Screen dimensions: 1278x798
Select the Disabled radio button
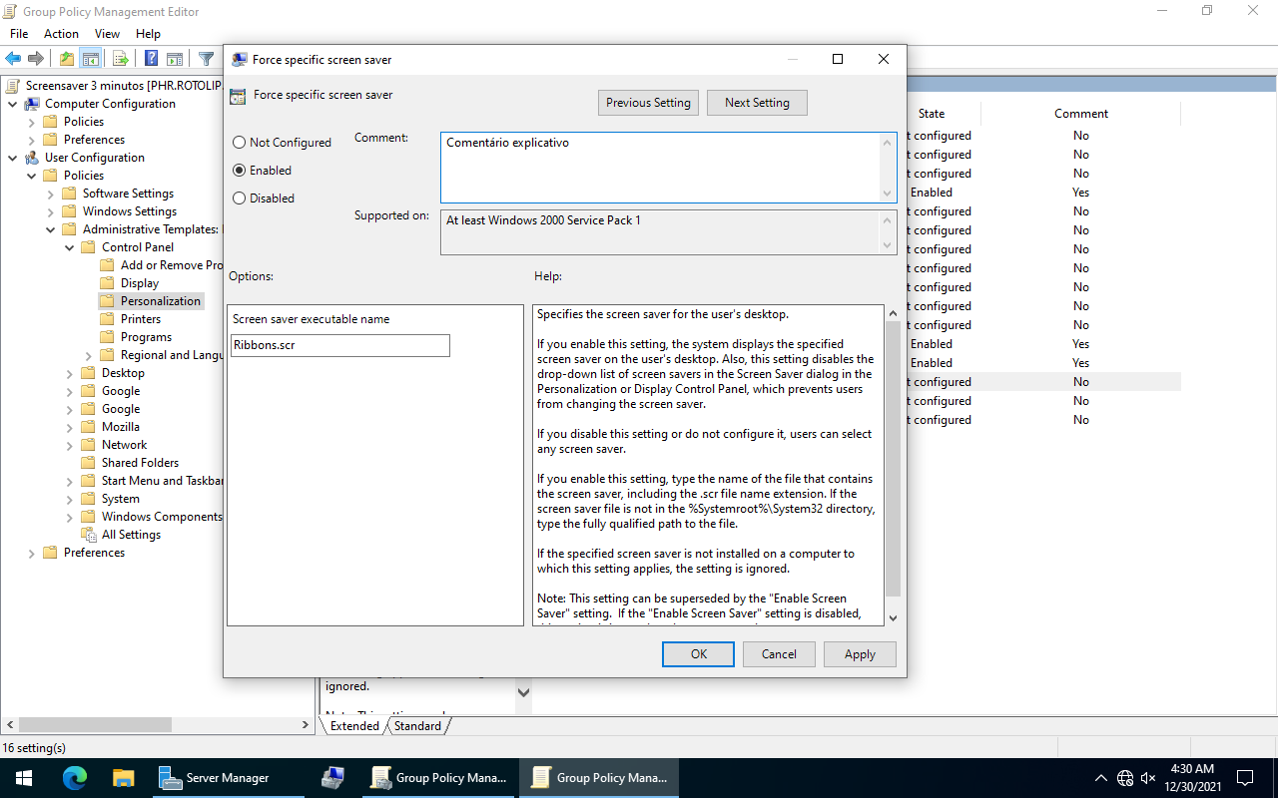point(240,199)
